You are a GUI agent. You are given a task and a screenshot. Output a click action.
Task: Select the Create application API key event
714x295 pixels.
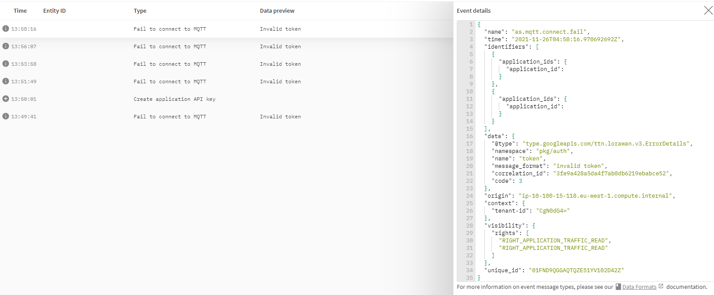(174, 99)
